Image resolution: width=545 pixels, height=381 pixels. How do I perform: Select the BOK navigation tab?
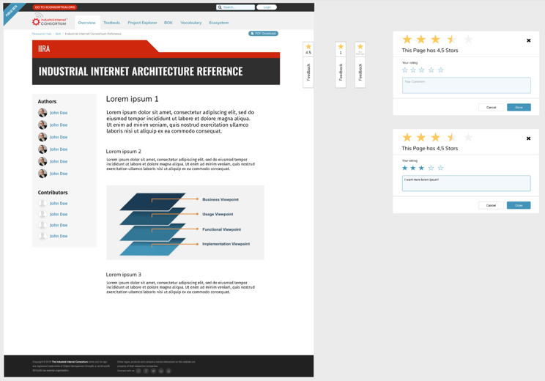click(168, 23)
